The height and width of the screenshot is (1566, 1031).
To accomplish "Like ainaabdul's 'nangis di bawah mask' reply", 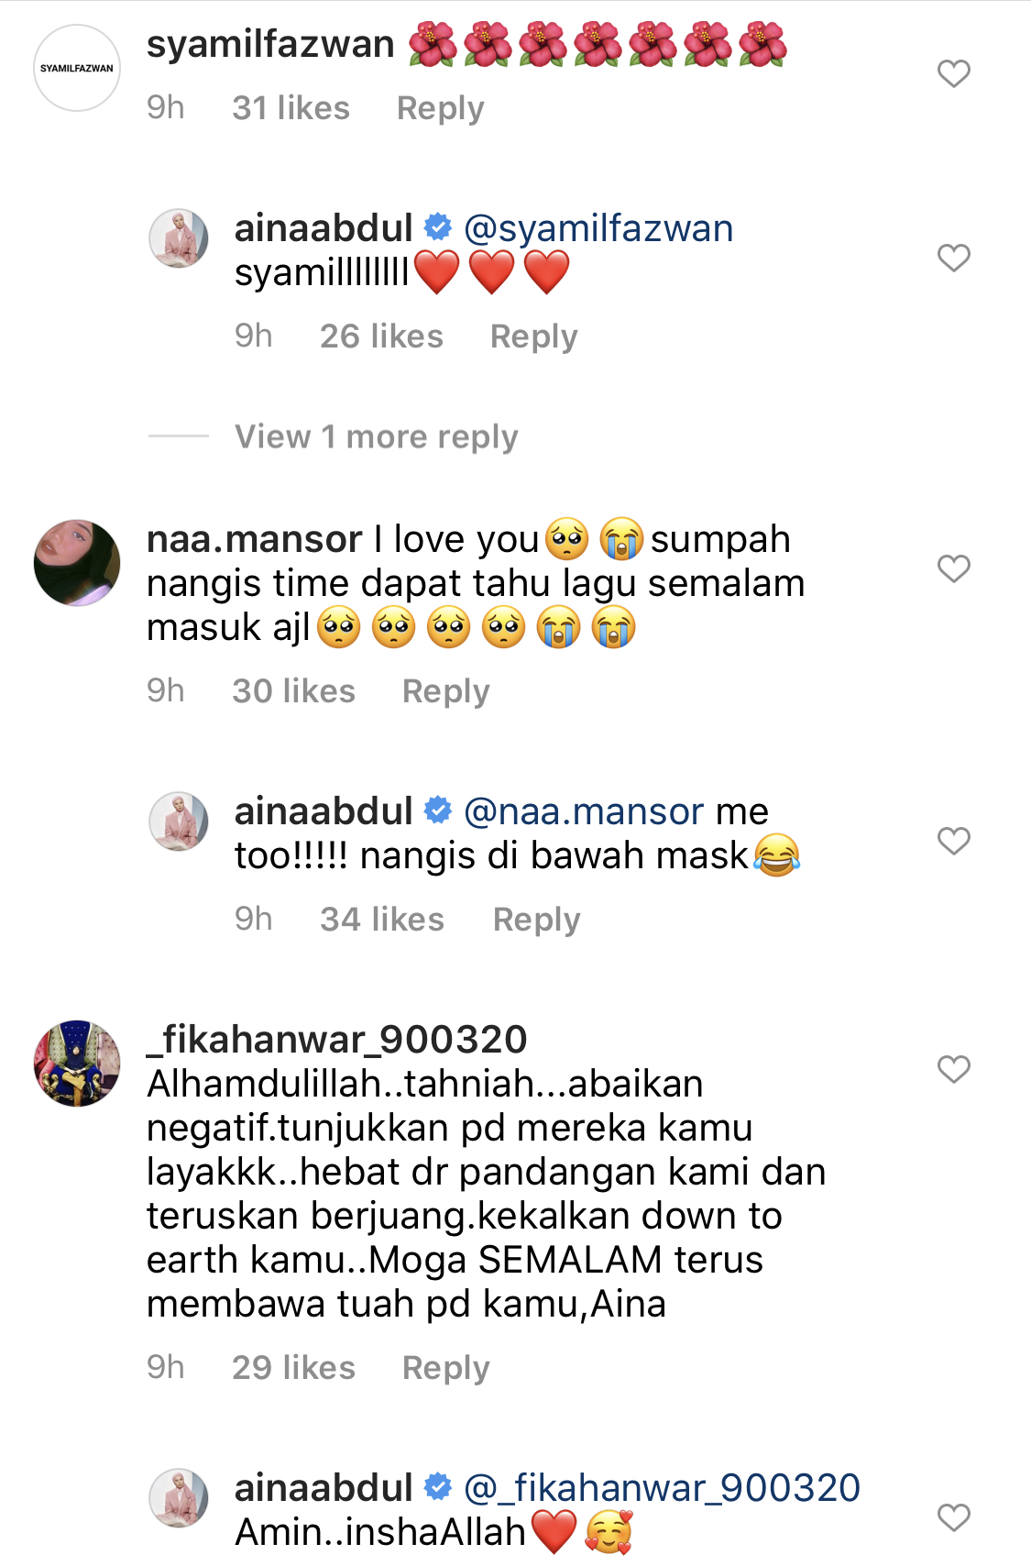I will [x=954, y=841].
